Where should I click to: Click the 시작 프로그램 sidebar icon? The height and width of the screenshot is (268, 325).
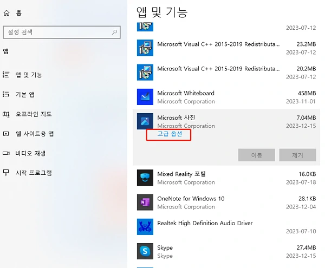(6, 173)
